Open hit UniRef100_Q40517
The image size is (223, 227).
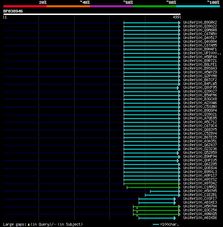point(200,38)
